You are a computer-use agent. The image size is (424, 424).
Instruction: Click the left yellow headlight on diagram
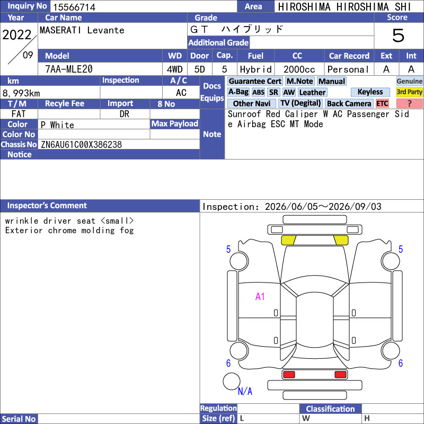coord(288,240)
